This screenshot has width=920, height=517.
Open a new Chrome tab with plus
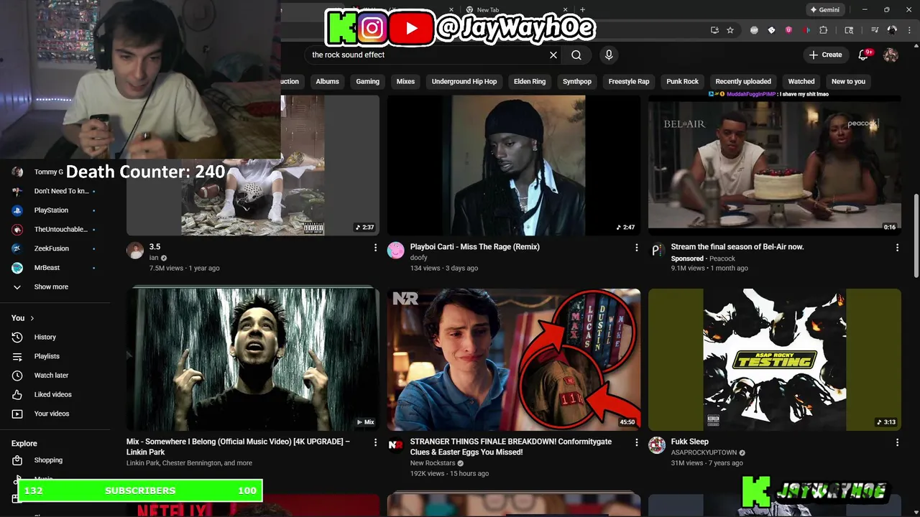(582, 10)
